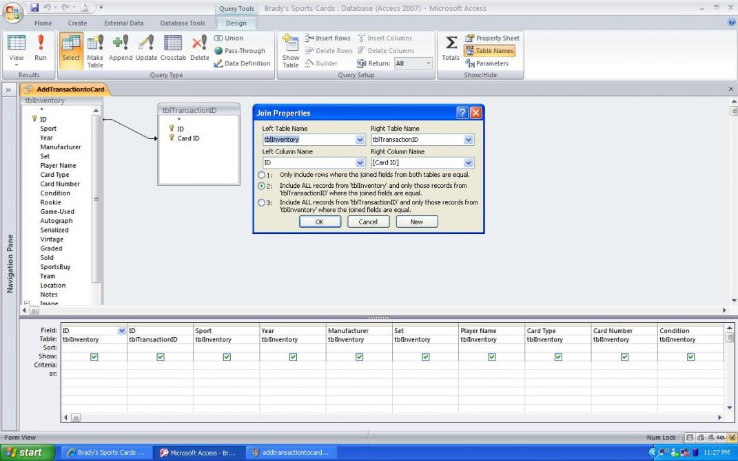Click Cancel in Join Properties

[x=368, y=222]
